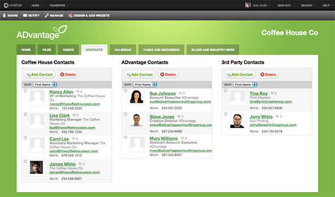Screen dimensions: 335x197
Task: Tick the Mary Williams checkbox
Action: coord(126,137)
